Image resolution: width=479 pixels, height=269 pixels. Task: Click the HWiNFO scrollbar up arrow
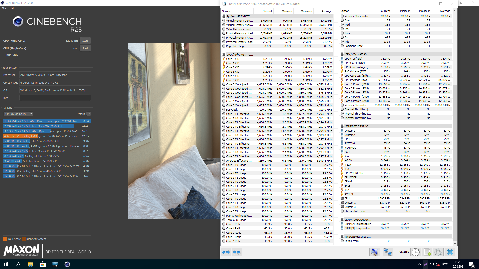pos(455,10)
